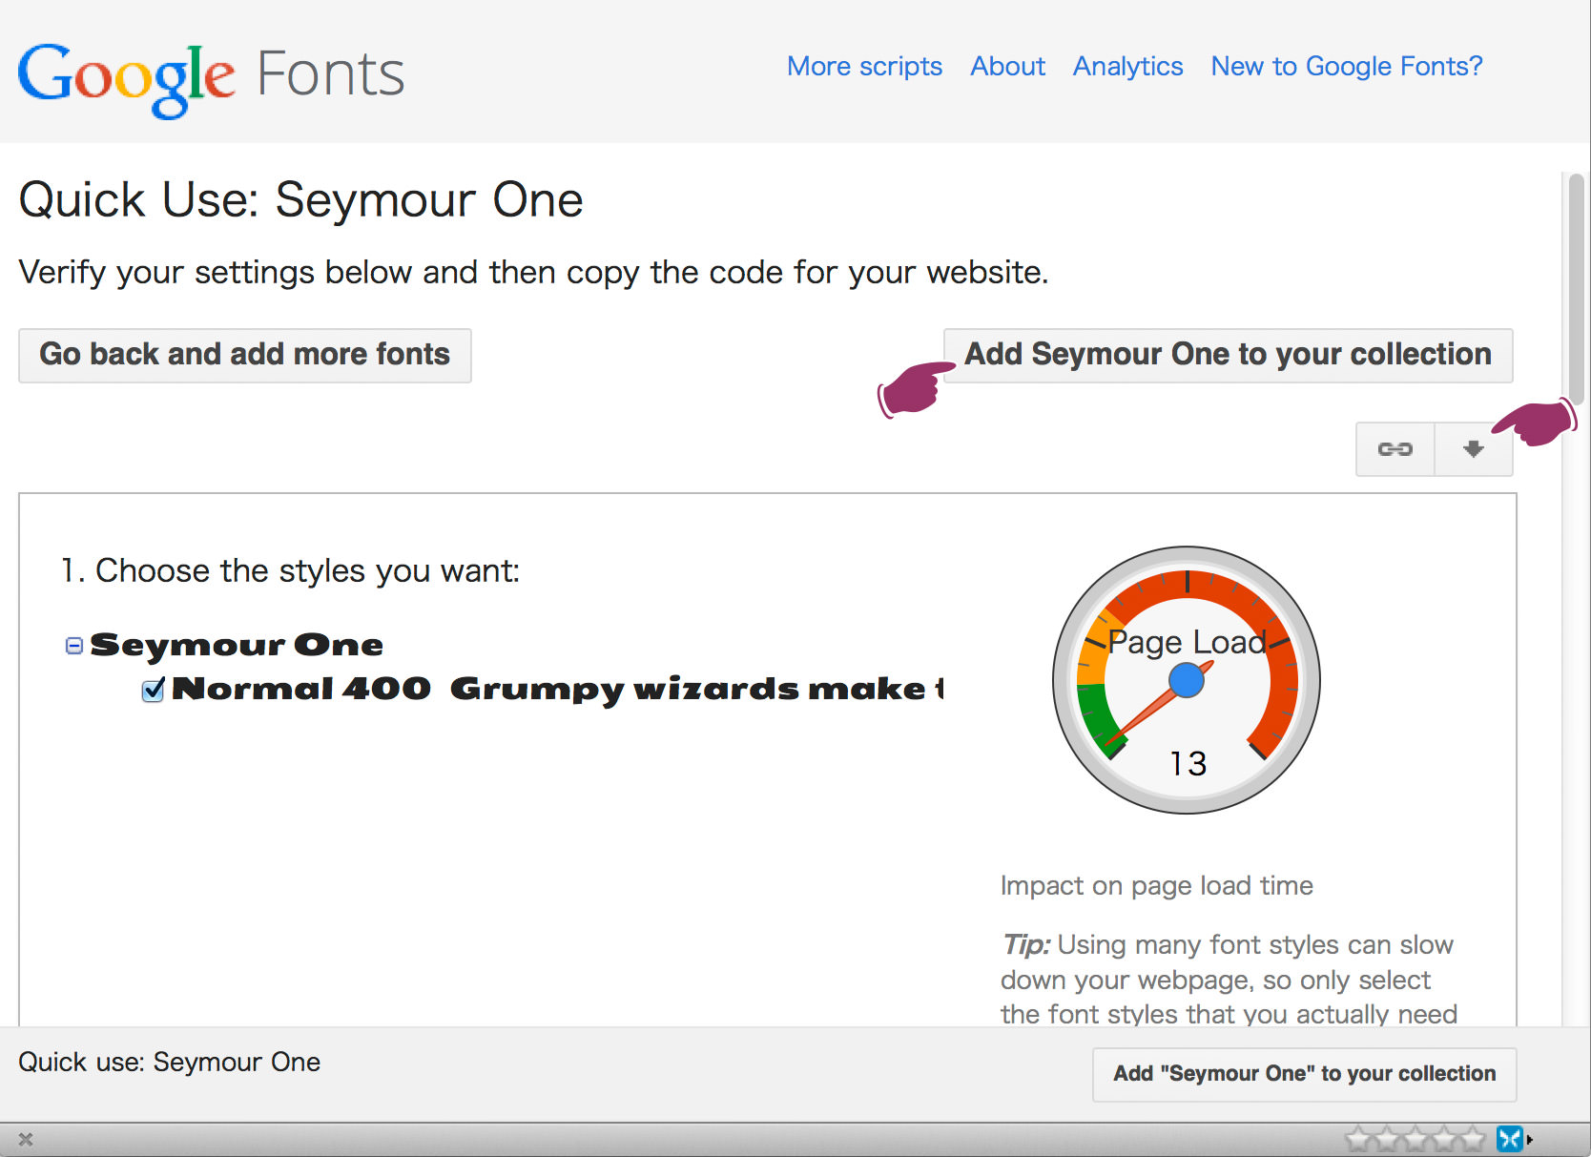Open the About link
This screenshot has height=1157, width=1591.
(1007, 67)
